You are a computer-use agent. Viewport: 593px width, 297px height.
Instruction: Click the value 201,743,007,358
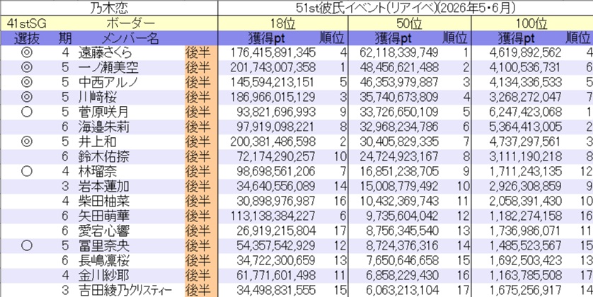pos(272,68)
